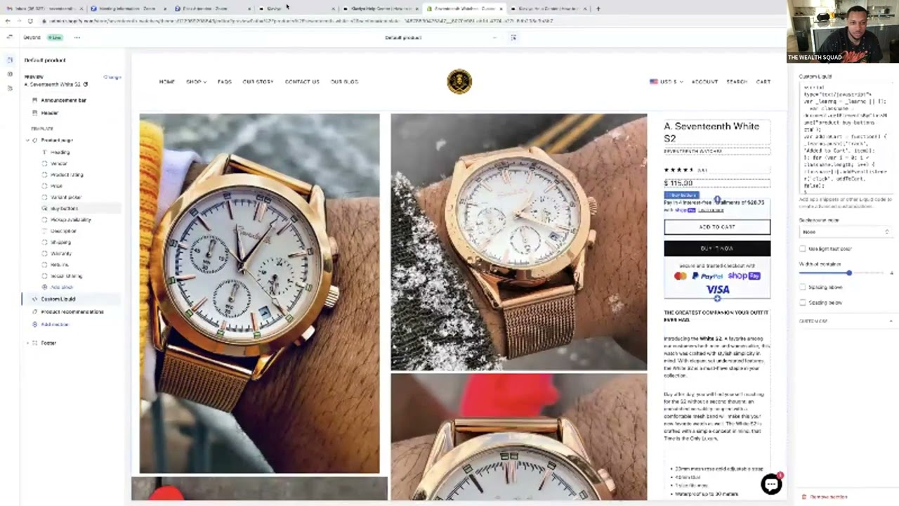
Task: Click the browser Back arrow
Action: (8, 21)
